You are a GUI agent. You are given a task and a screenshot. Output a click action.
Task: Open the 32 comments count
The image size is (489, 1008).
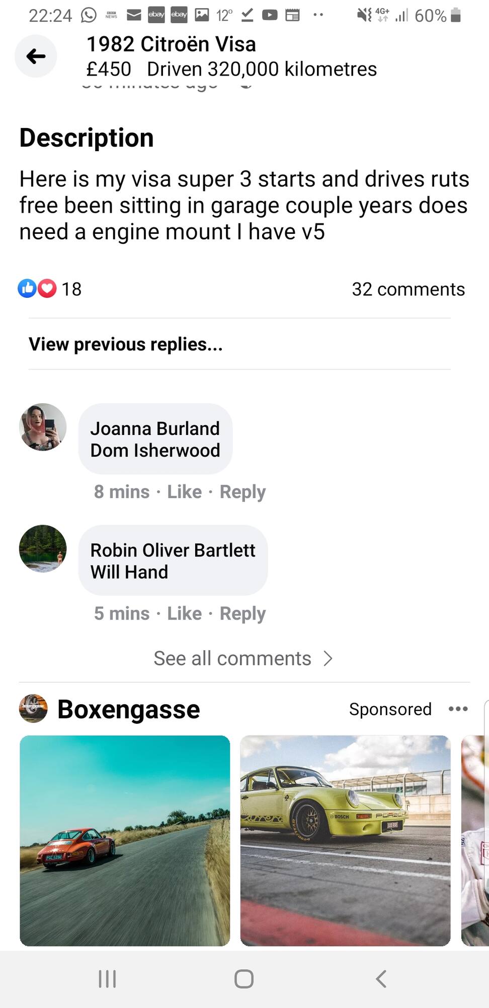(x=408, y=289)
